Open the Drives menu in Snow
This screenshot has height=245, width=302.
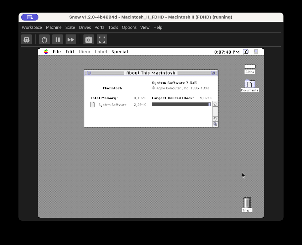(x=85, y=27)
